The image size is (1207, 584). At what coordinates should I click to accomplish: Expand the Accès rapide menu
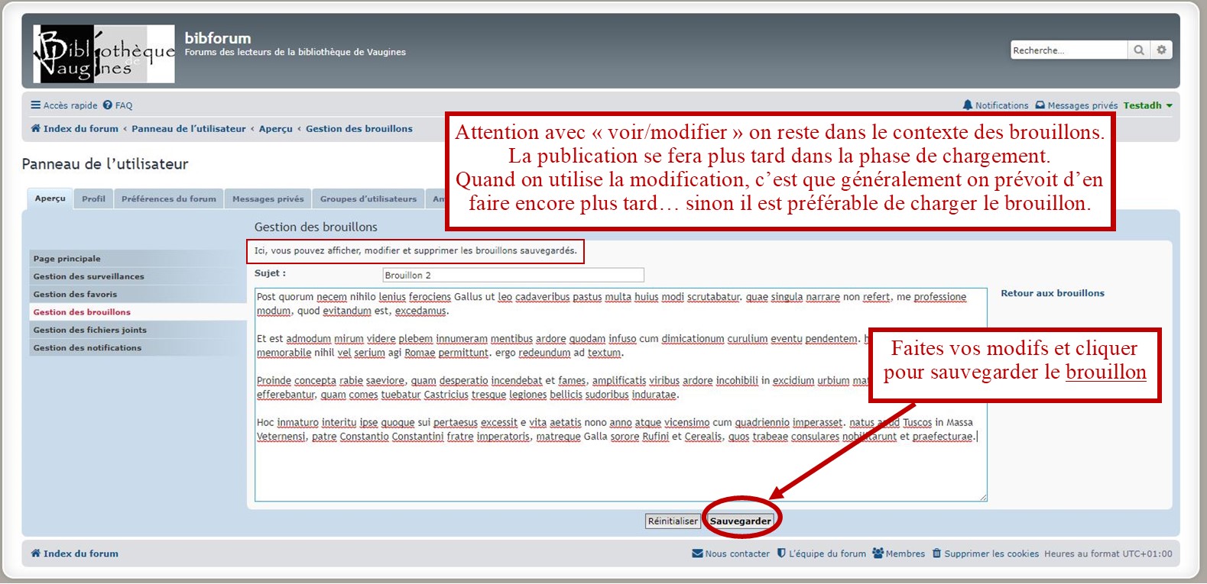(x=64, y=105)
